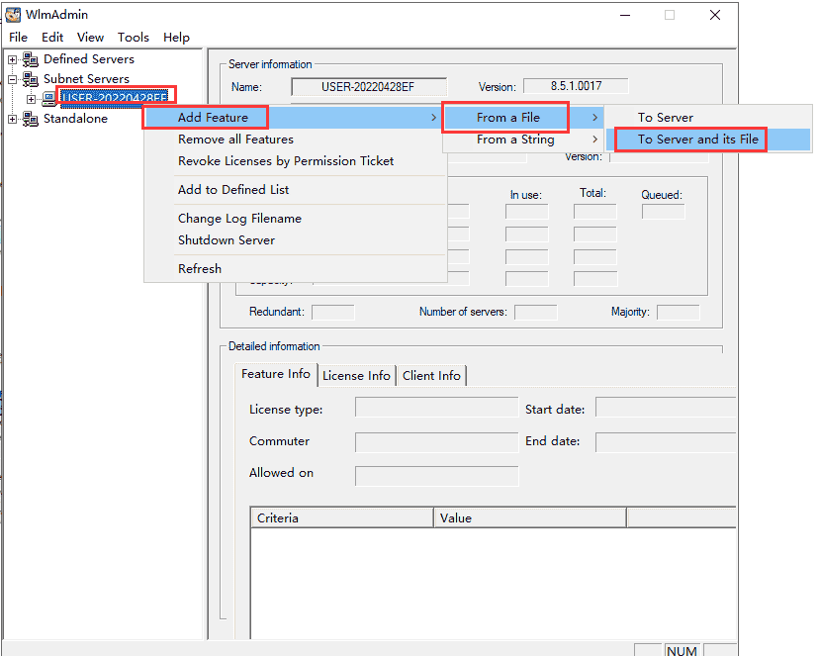The height and width of the screenshot is (656, 819).
Task: Click the Commuter field
Action: (x=436, y=442)
